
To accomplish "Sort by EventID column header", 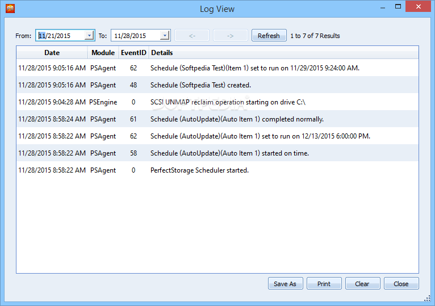I will pyautogui.click(x=133, y=53).
